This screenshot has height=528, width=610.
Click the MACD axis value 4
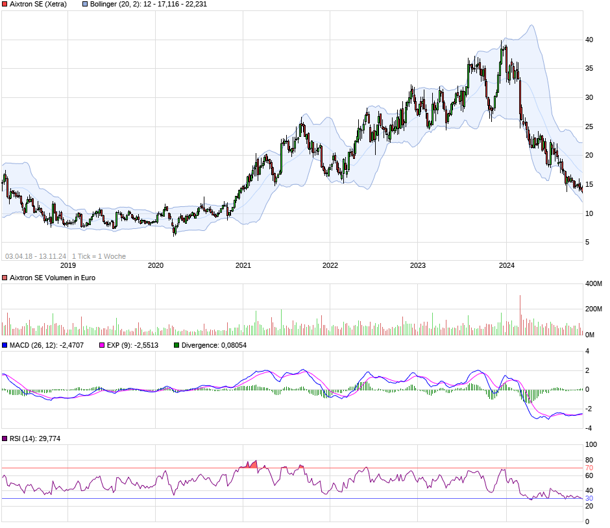click(x=587, y=352)
